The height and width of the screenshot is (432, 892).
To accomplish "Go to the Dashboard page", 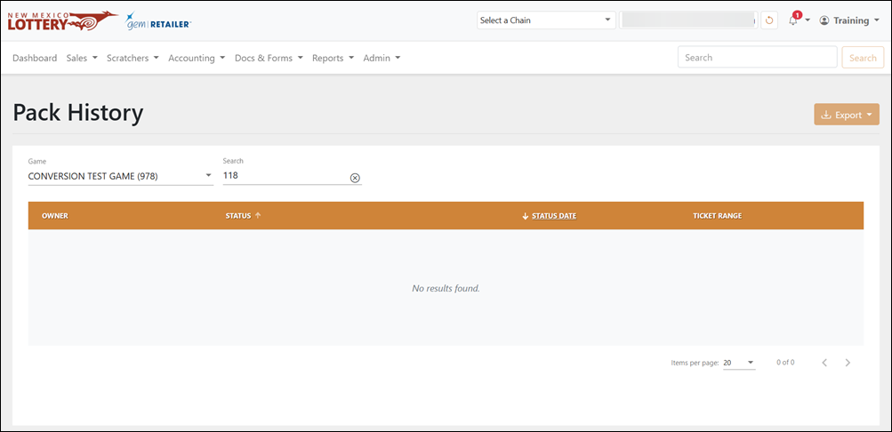I will tap(35, 58).
